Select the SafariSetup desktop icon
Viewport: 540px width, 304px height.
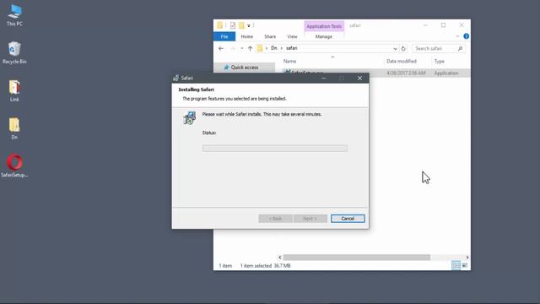(14, 166)
